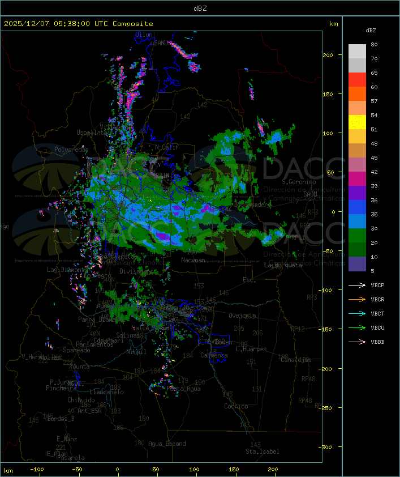Click the white VBCP arrow icon
Screen dimensions: 400x477
[x=357, y=285]
